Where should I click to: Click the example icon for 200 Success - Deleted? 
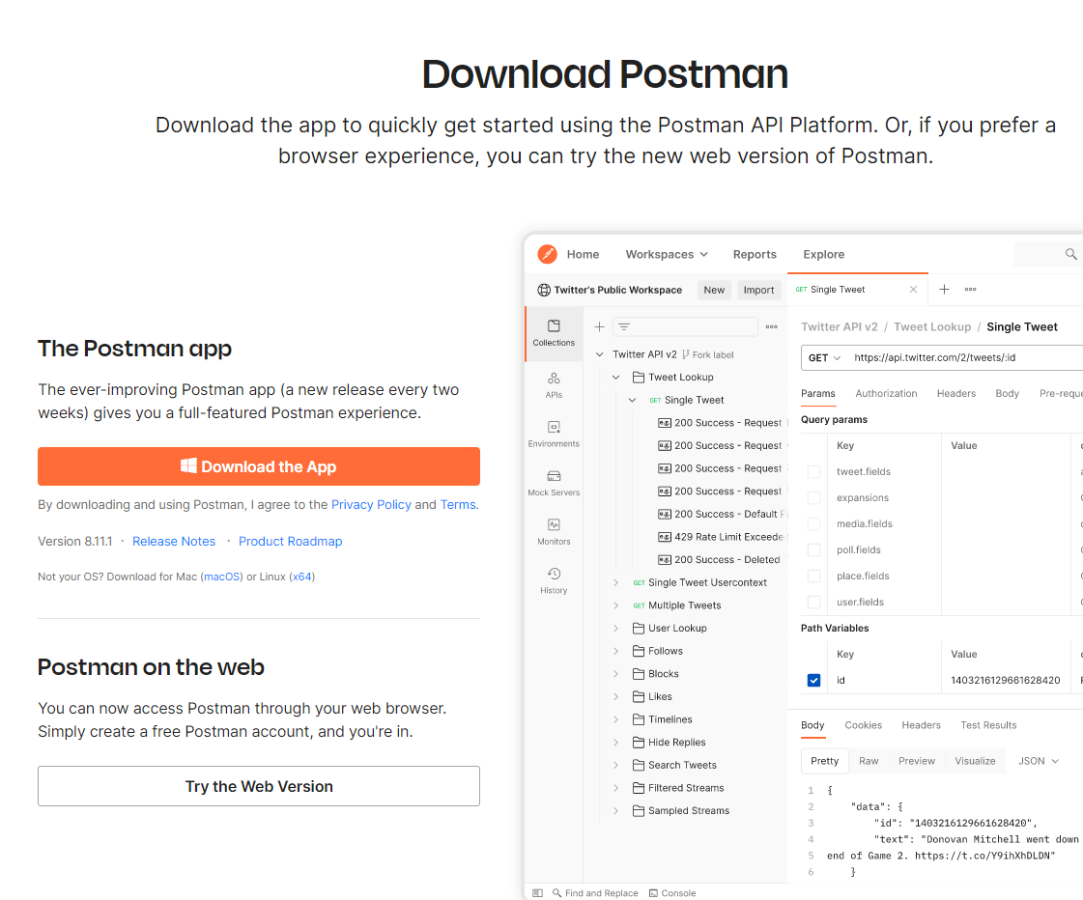[x=665, y=560]
